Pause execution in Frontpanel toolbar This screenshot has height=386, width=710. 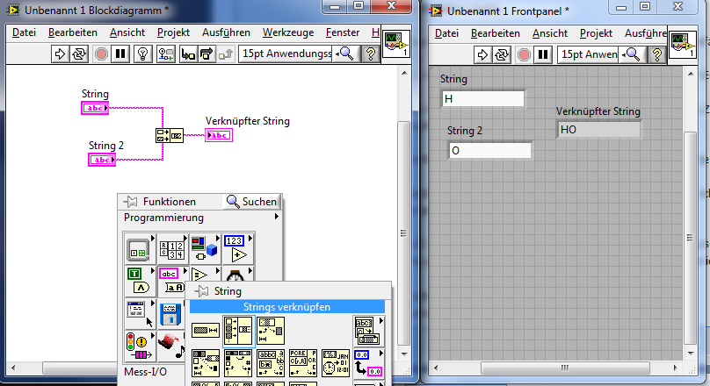[543, 55]
